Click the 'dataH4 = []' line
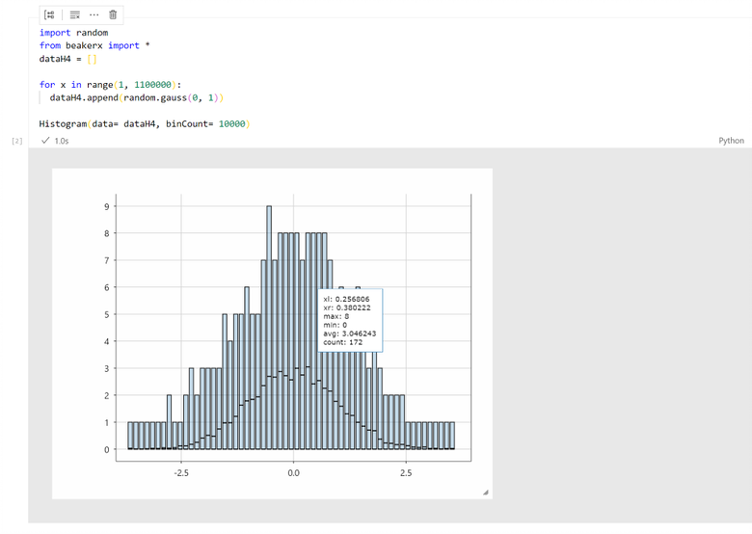Screen dimensions: 752x534 coord(68,59)
